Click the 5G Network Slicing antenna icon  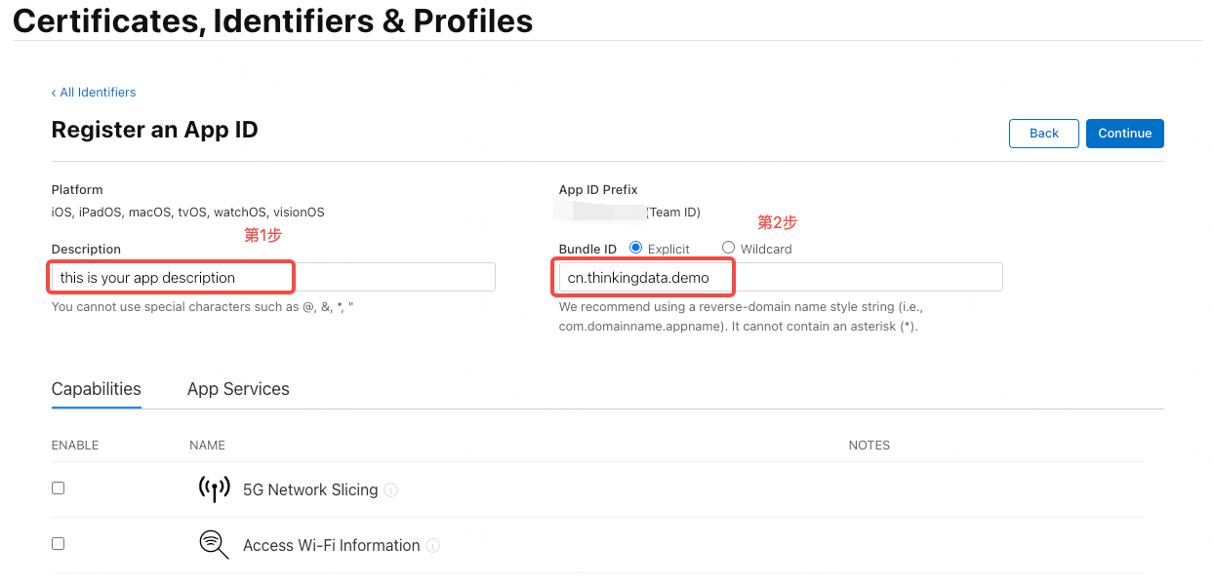(214, 489)
